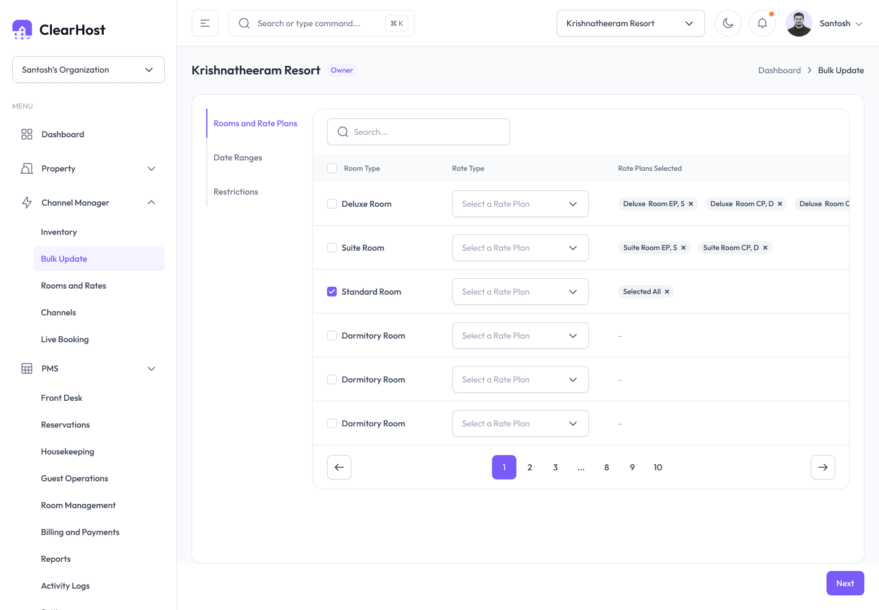Check the Deluxe Room checkbox
Screen dimensions: 879x610
pyautogui.click(x=332, y=204)
